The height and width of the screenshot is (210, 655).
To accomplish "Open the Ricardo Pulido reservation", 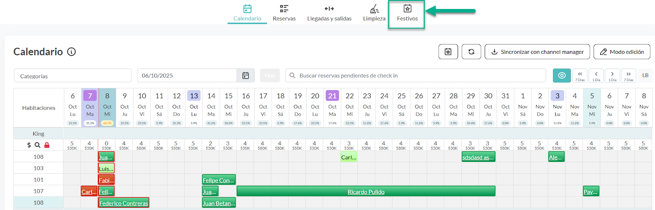I will coord(366,192).
